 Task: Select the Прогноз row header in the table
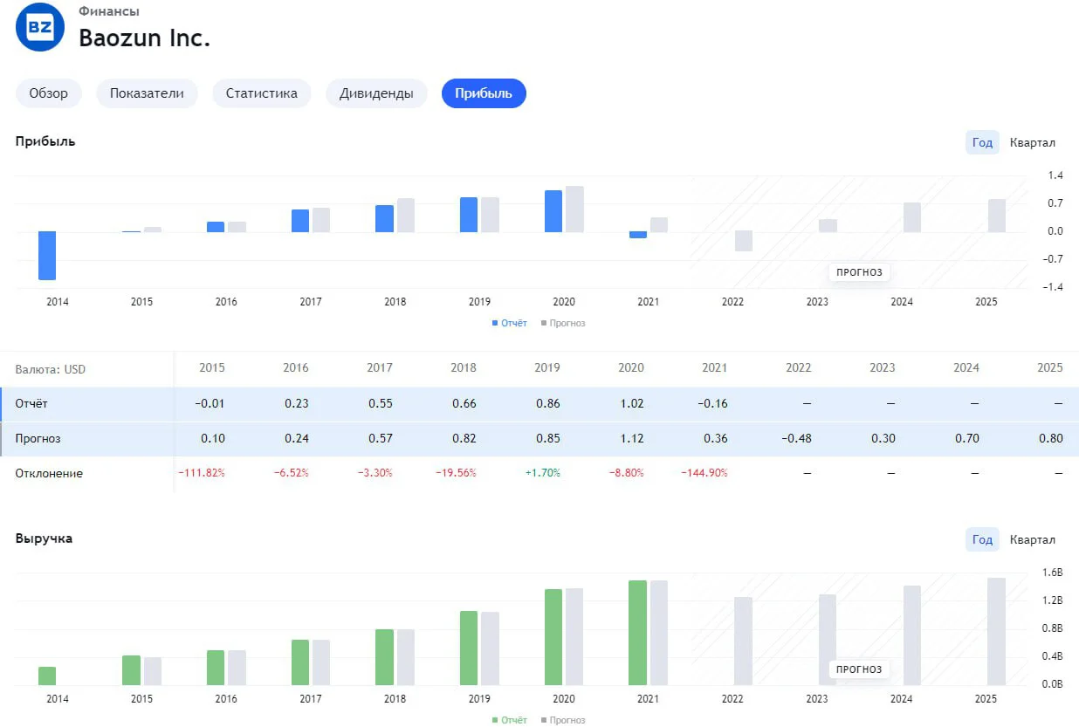point(38,439)
